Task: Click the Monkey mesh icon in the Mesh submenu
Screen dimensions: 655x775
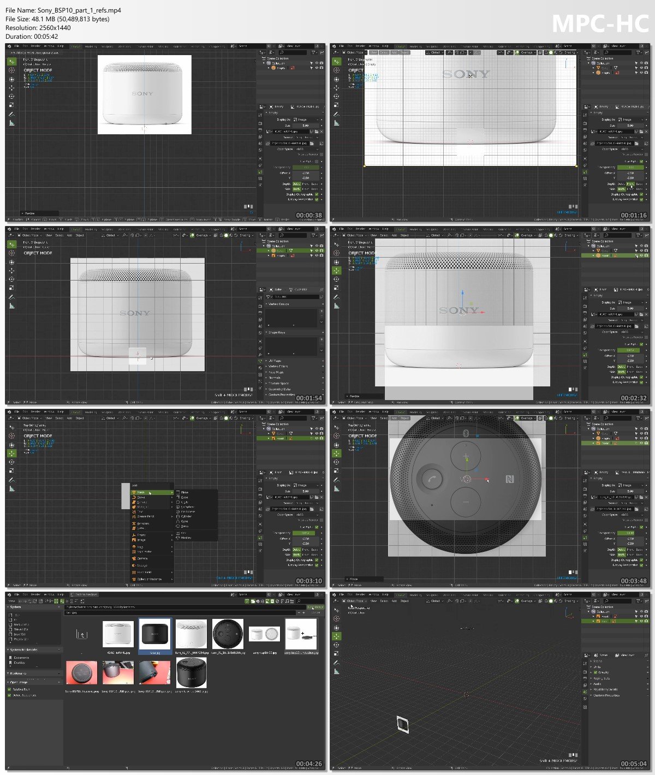Action: click(178, 538)
